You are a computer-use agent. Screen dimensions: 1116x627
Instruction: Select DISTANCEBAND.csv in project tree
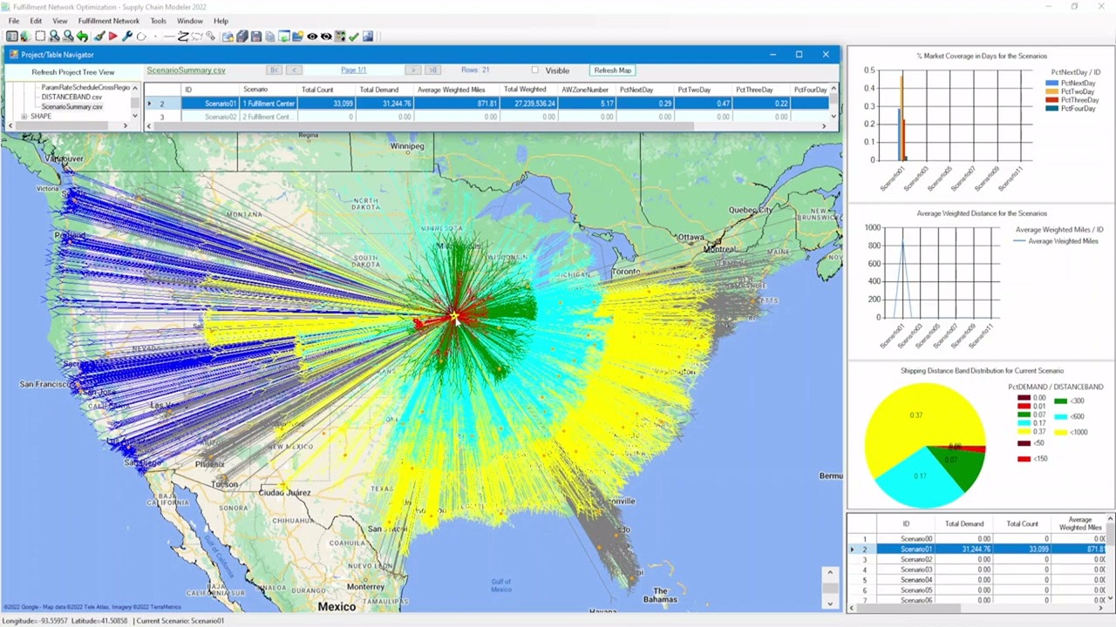click(71, 98)
